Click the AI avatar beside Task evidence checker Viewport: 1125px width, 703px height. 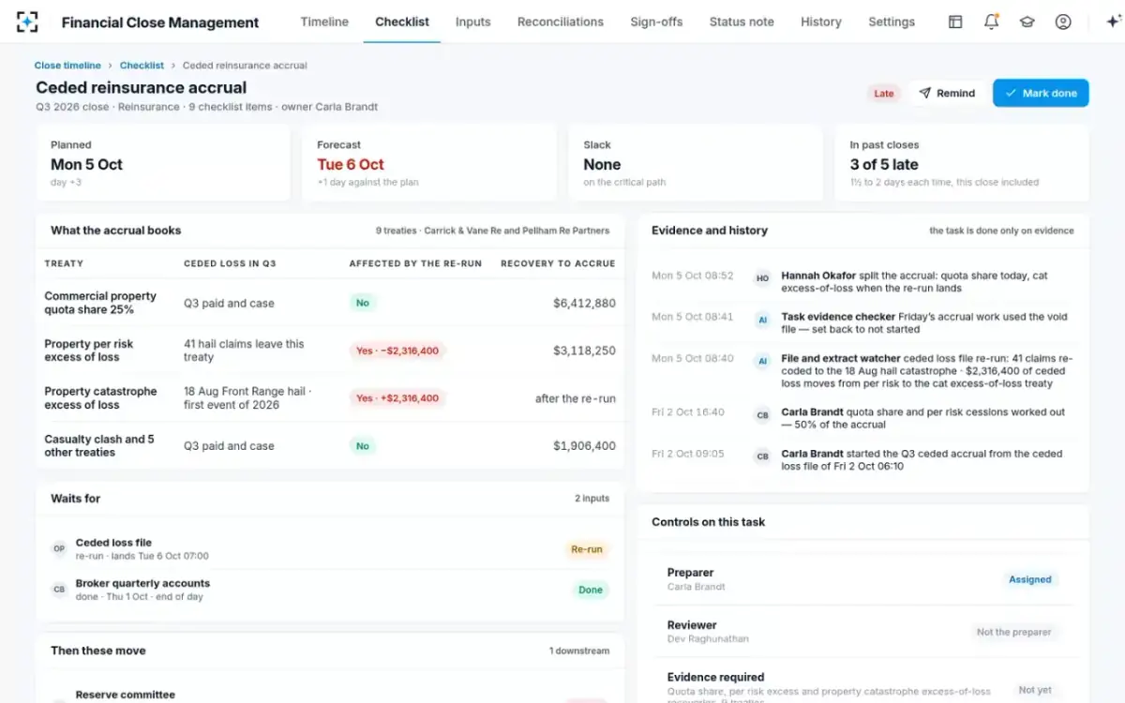(x=763, y=319)
